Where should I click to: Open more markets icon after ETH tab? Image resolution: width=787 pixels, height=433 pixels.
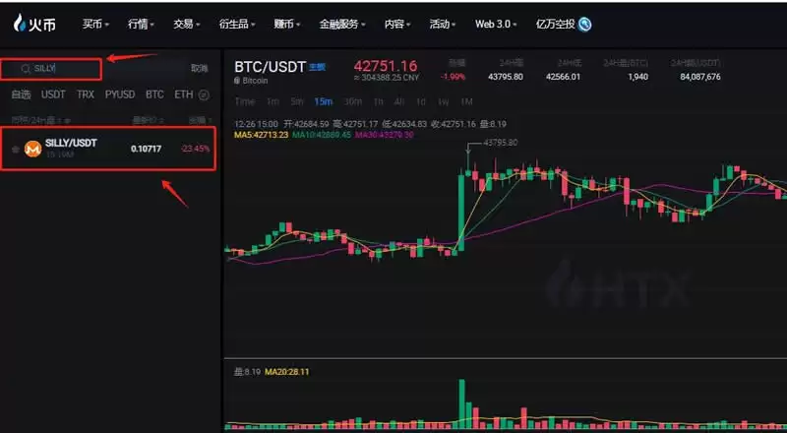[204, 94]
